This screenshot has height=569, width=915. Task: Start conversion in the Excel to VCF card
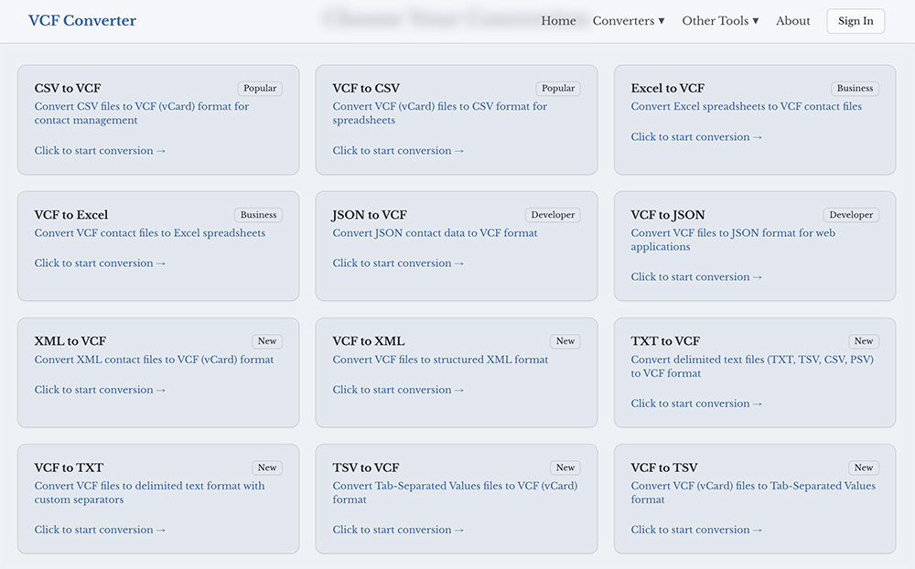point(696,136)
